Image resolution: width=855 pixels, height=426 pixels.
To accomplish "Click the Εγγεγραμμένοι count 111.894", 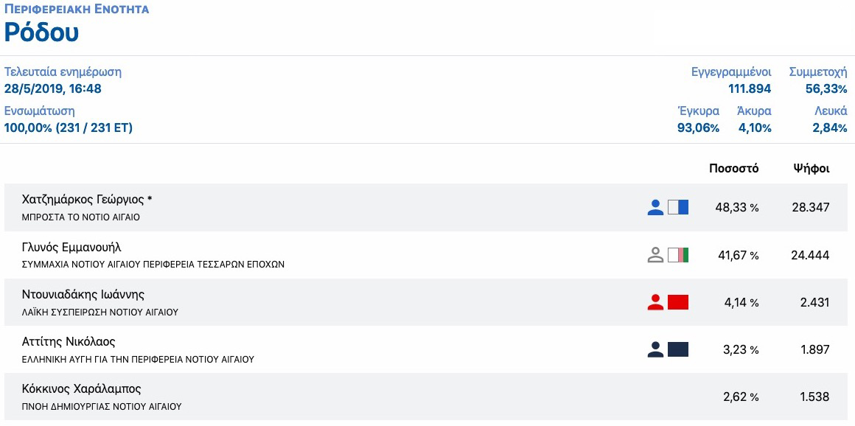I will point(750,89).
